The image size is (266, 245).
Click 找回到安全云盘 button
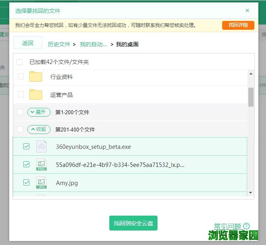point(133,223)
